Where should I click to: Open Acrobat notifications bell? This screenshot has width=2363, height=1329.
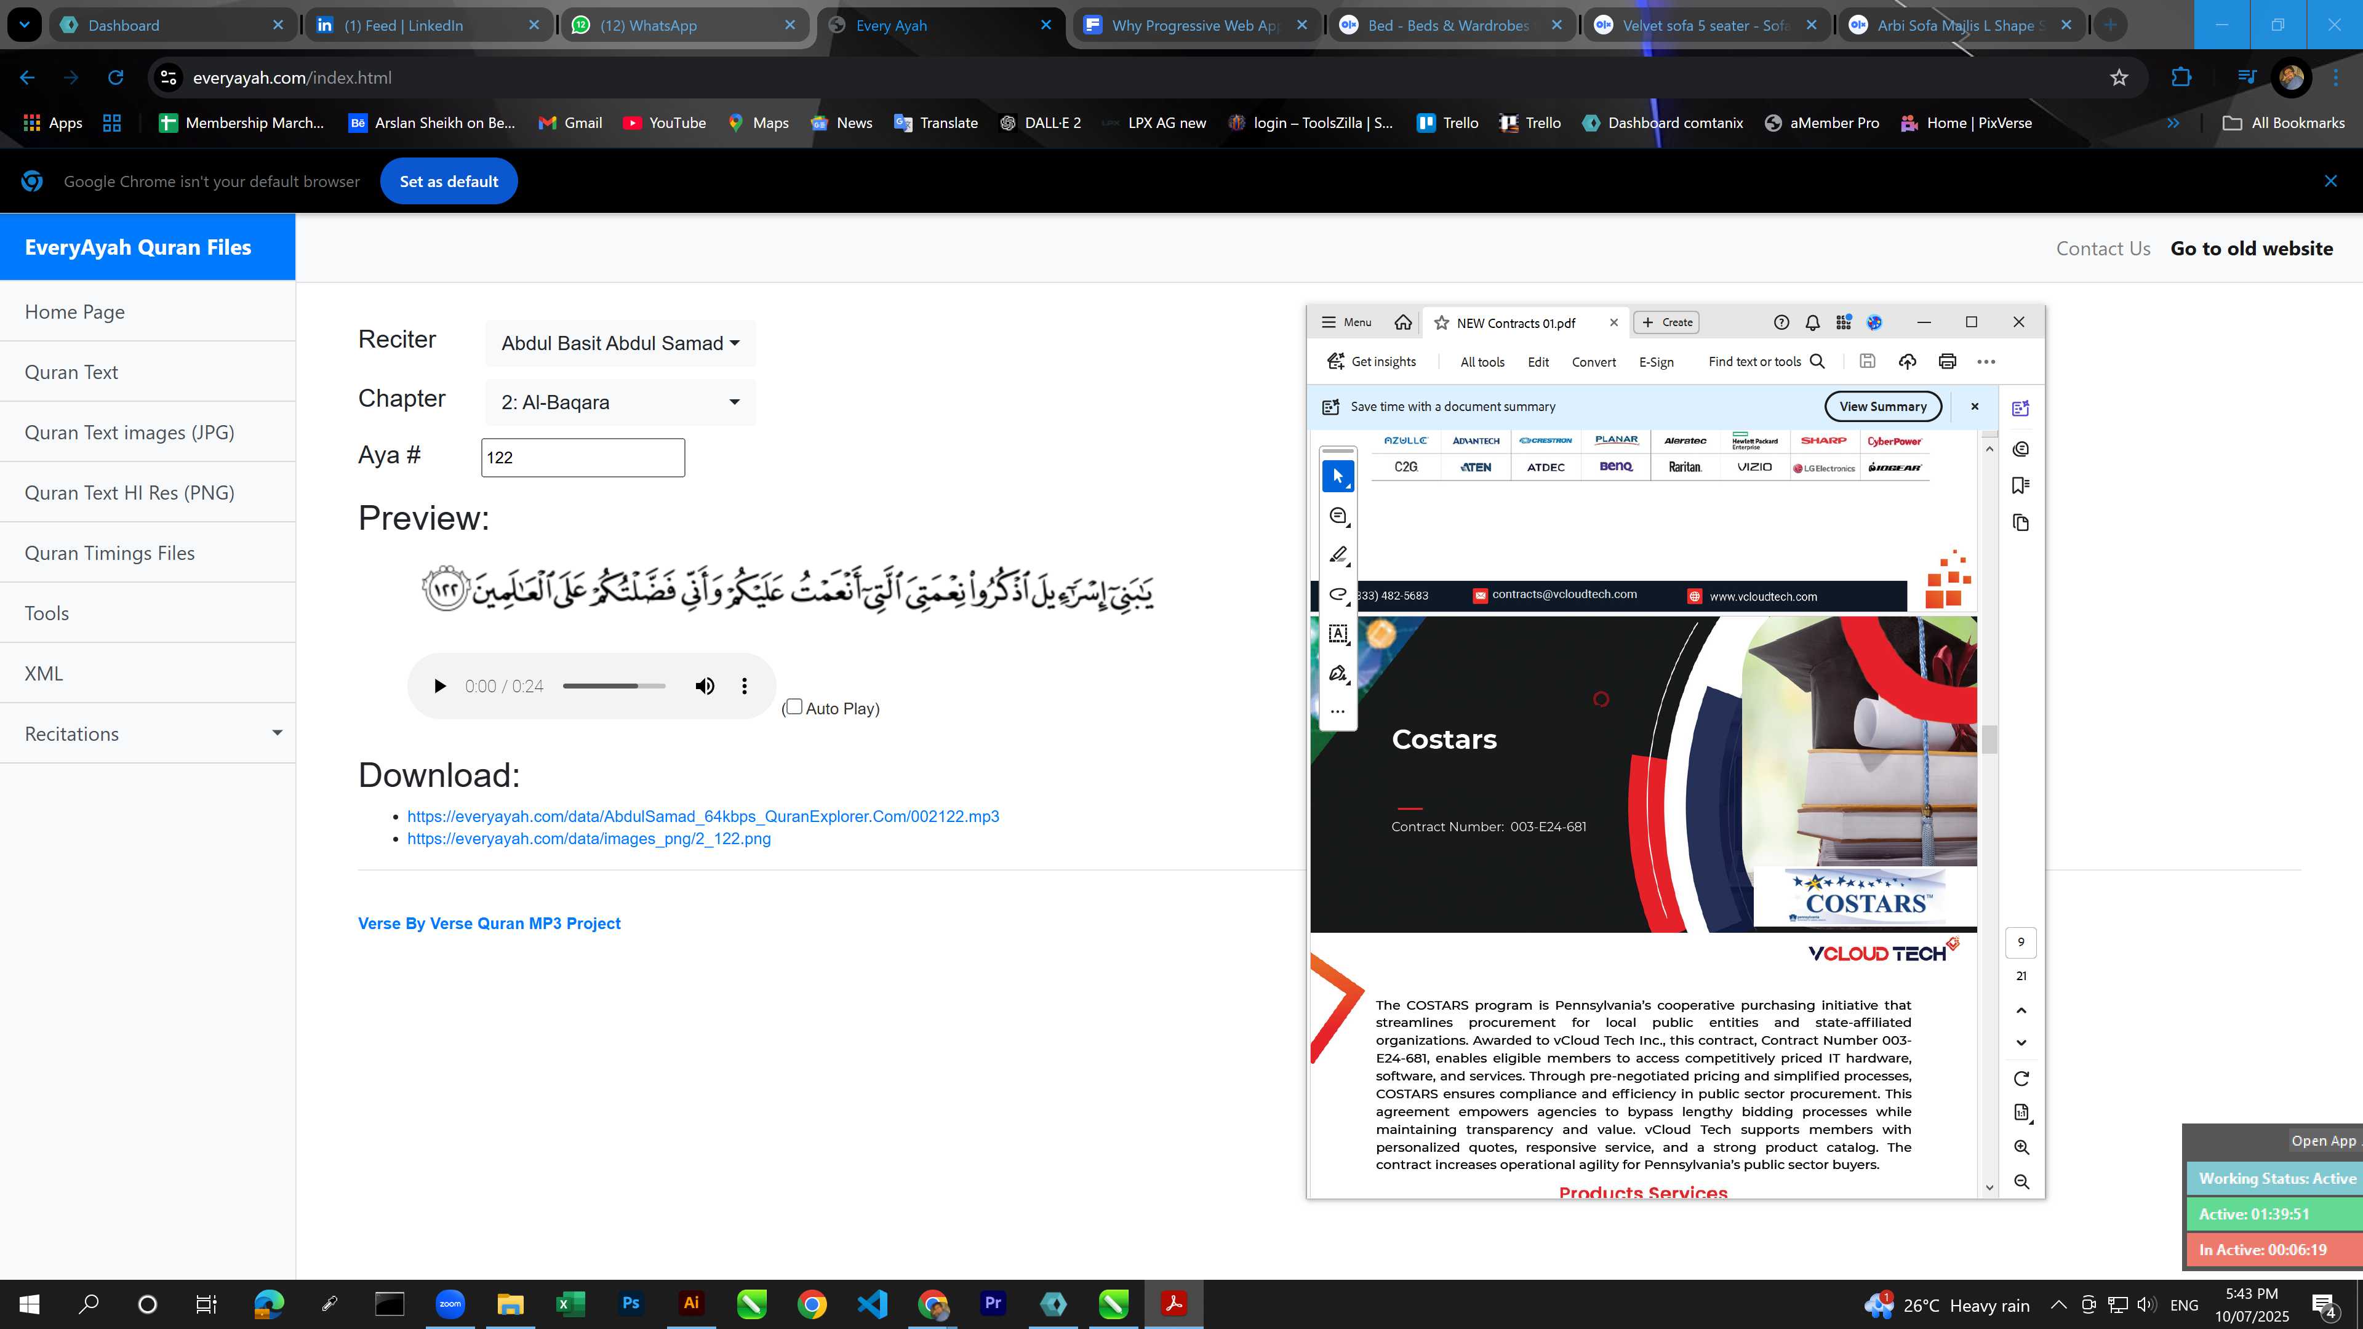click(x=1812, y=322)
